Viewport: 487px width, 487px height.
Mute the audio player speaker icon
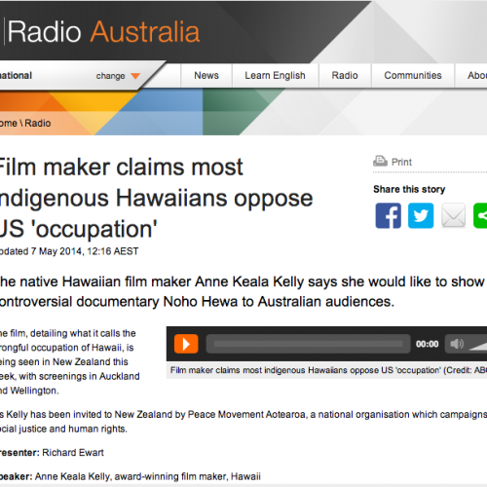coord(457,344)
